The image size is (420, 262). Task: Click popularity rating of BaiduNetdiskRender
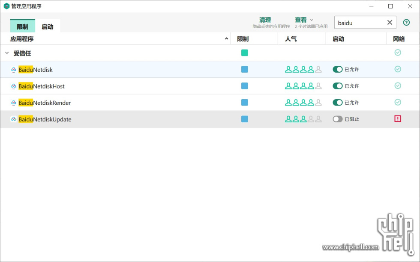click(x=303, y=103)
